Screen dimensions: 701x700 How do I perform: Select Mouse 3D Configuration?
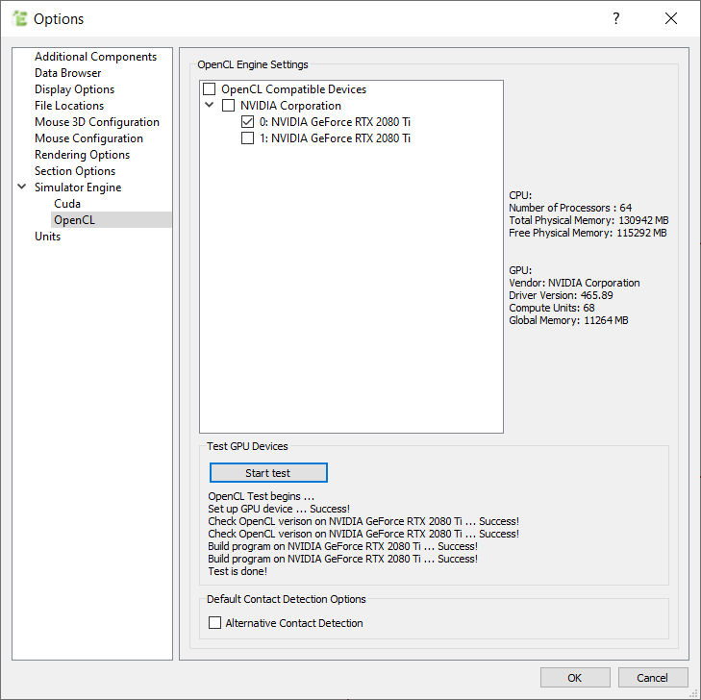pos(97,122)
